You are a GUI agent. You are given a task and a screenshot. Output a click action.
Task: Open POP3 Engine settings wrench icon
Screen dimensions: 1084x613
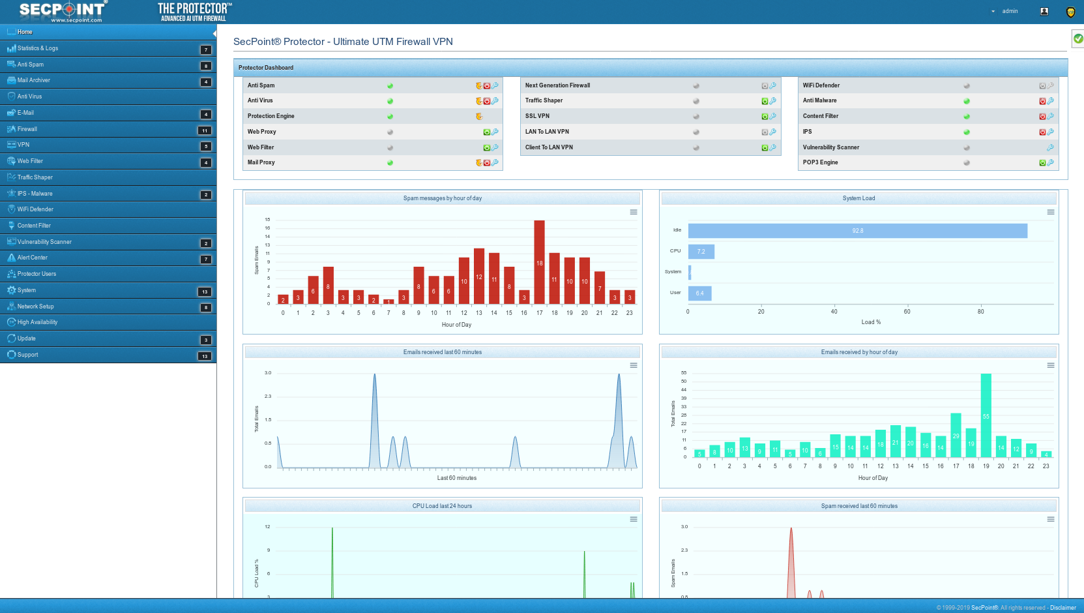tap(1050, 163)
